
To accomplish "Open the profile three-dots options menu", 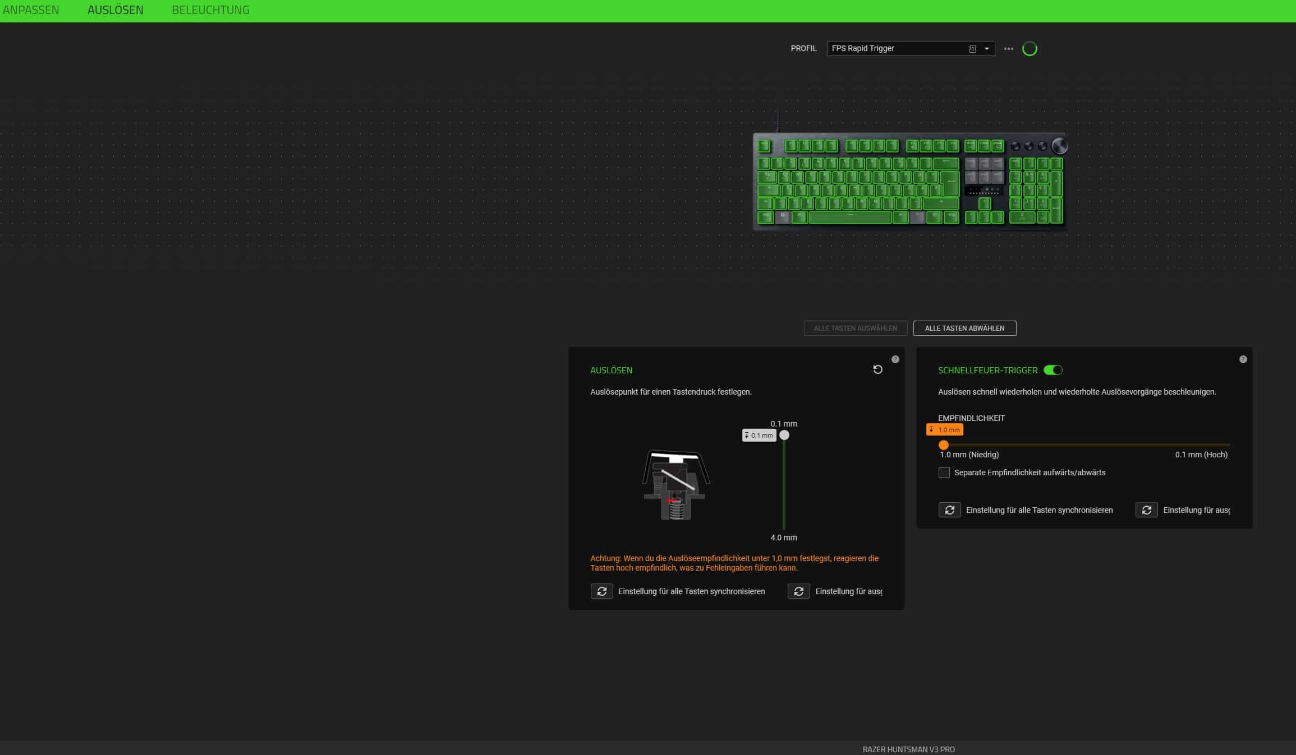I will (1008, 49).
